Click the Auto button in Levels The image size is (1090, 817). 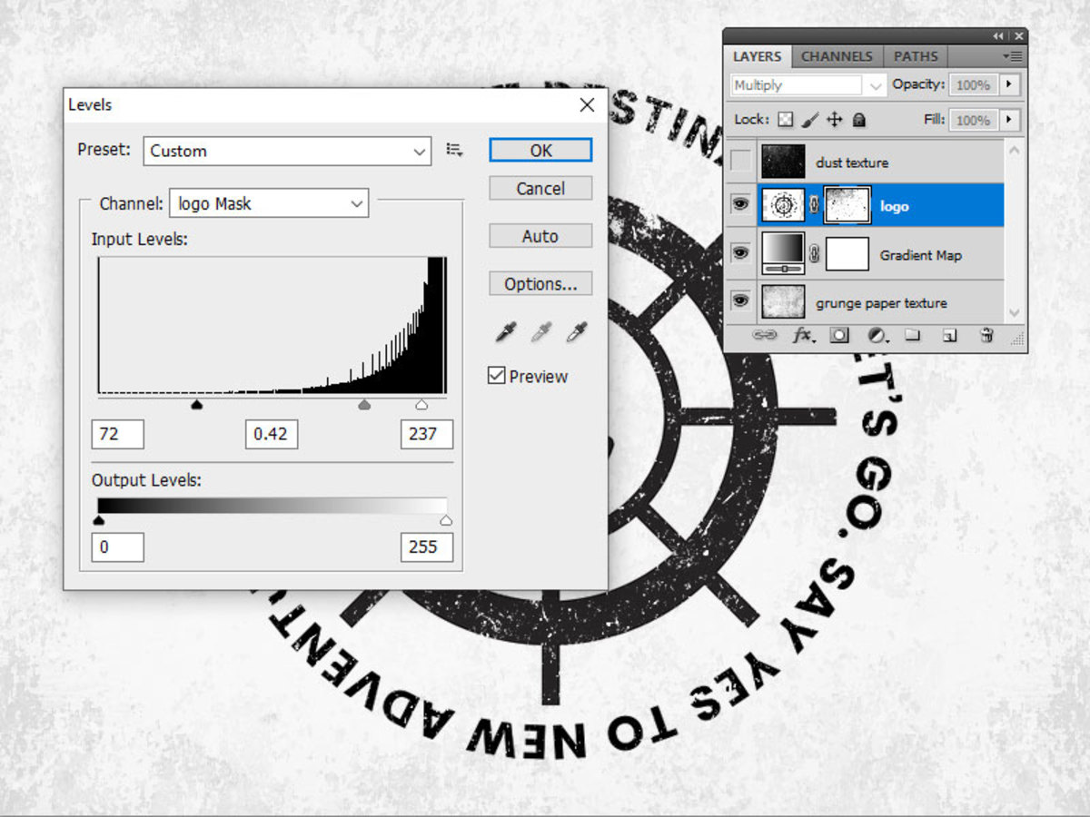point(540,236)
